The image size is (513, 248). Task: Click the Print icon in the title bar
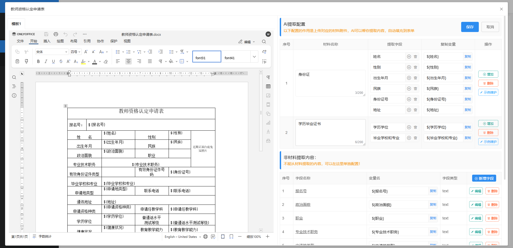56,34
